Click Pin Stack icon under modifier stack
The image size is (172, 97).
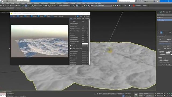pyautogui.click(x=158, y=33)
